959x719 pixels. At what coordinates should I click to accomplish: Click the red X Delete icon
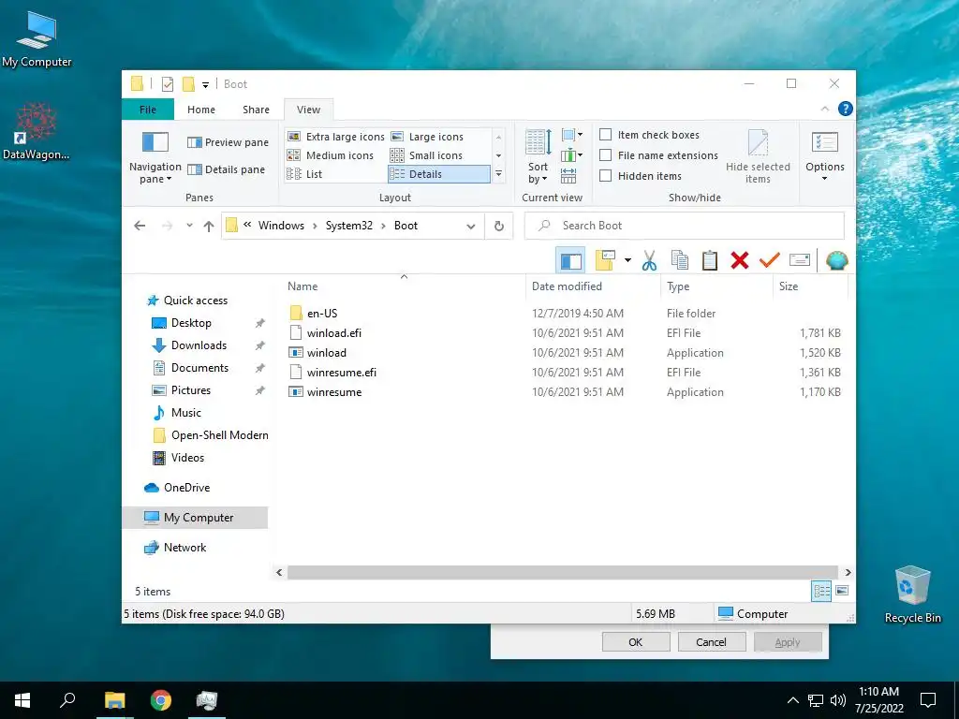pyautogui.click(x=740, y=261)
